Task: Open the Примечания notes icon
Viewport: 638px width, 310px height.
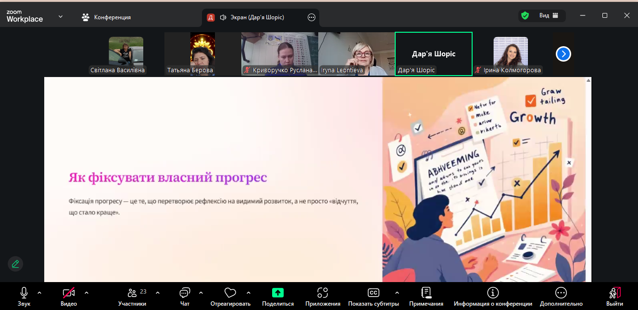Action: [x=426, y=293]
